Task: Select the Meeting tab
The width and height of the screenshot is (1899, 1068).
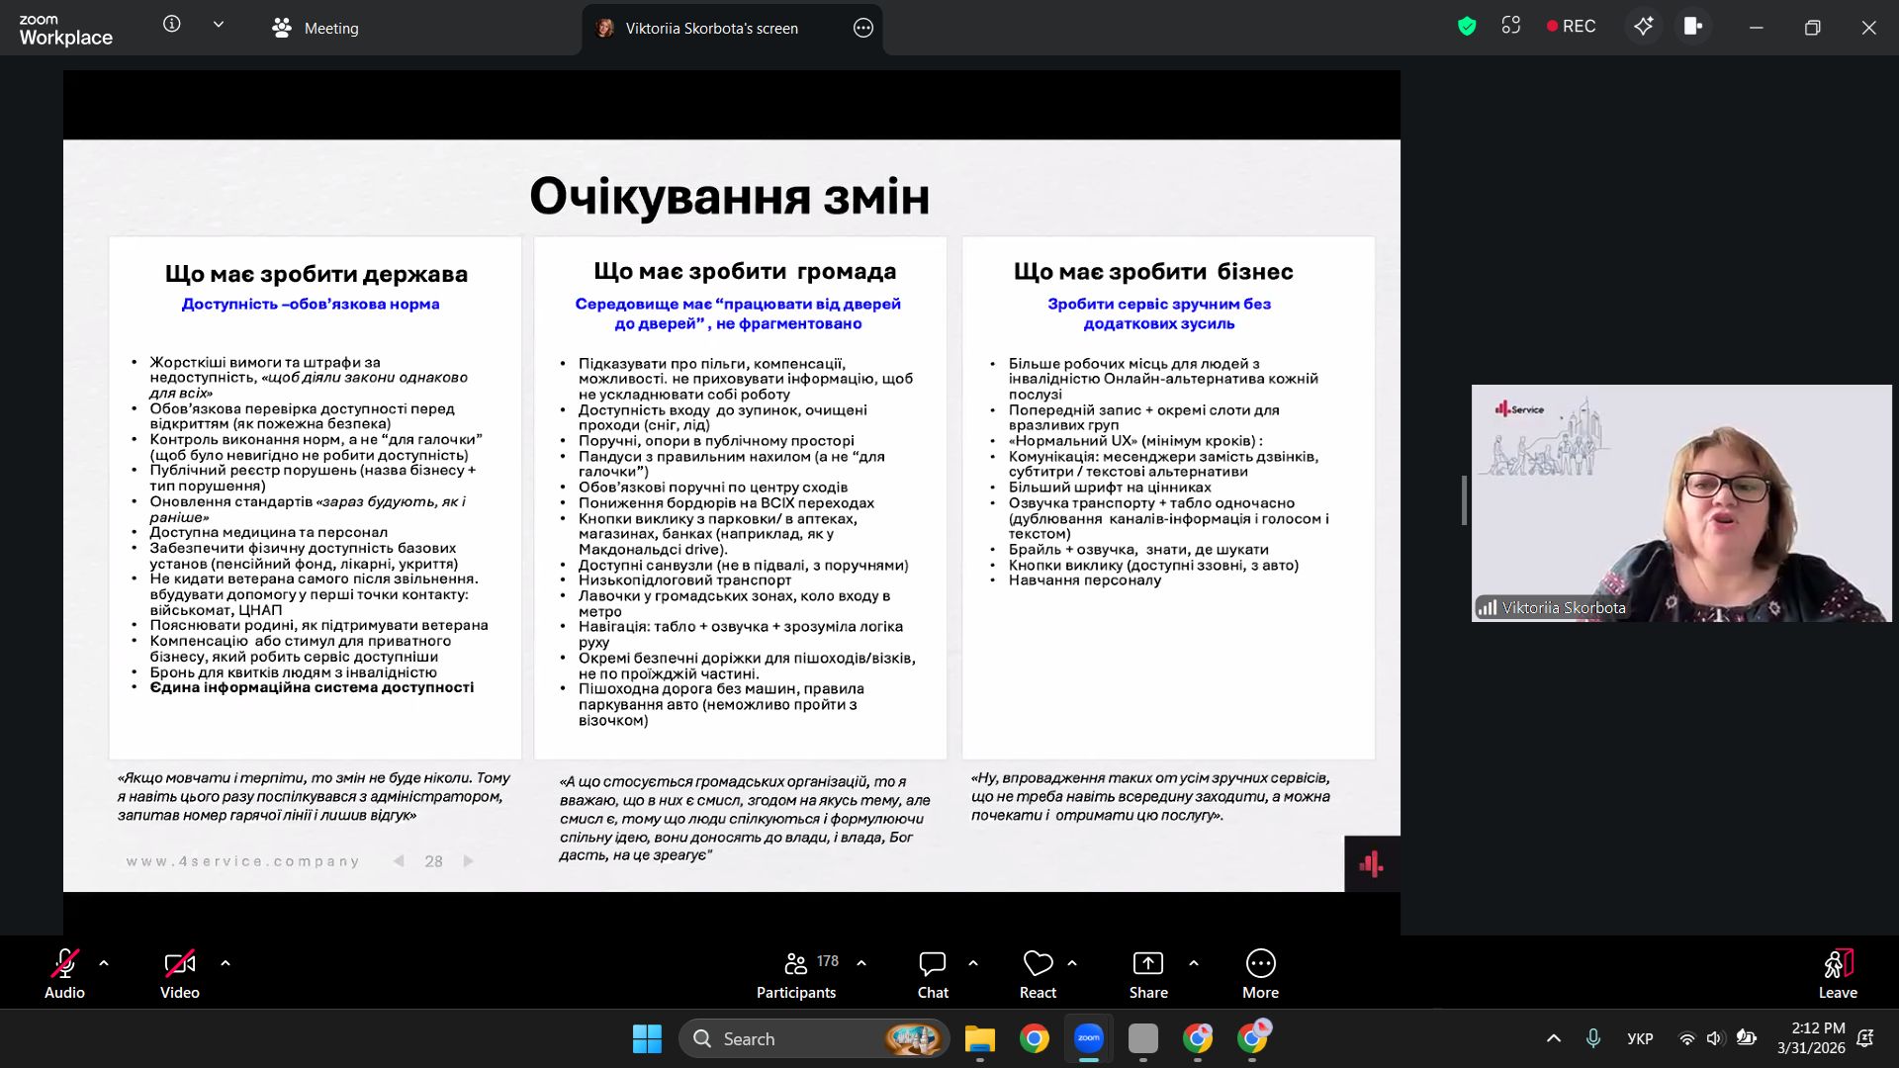Action: coord(316,28)
